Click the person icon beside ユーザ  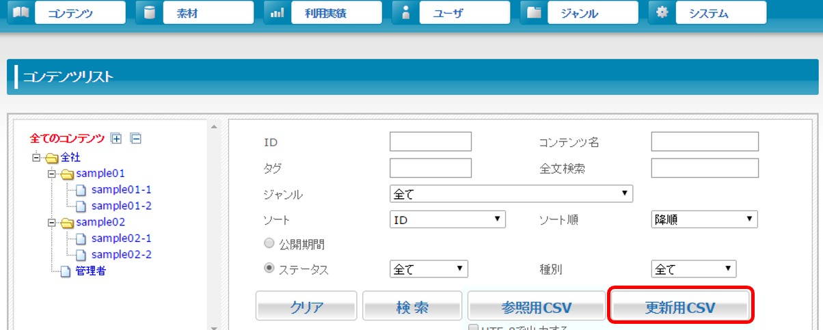(x=405, y=12)
